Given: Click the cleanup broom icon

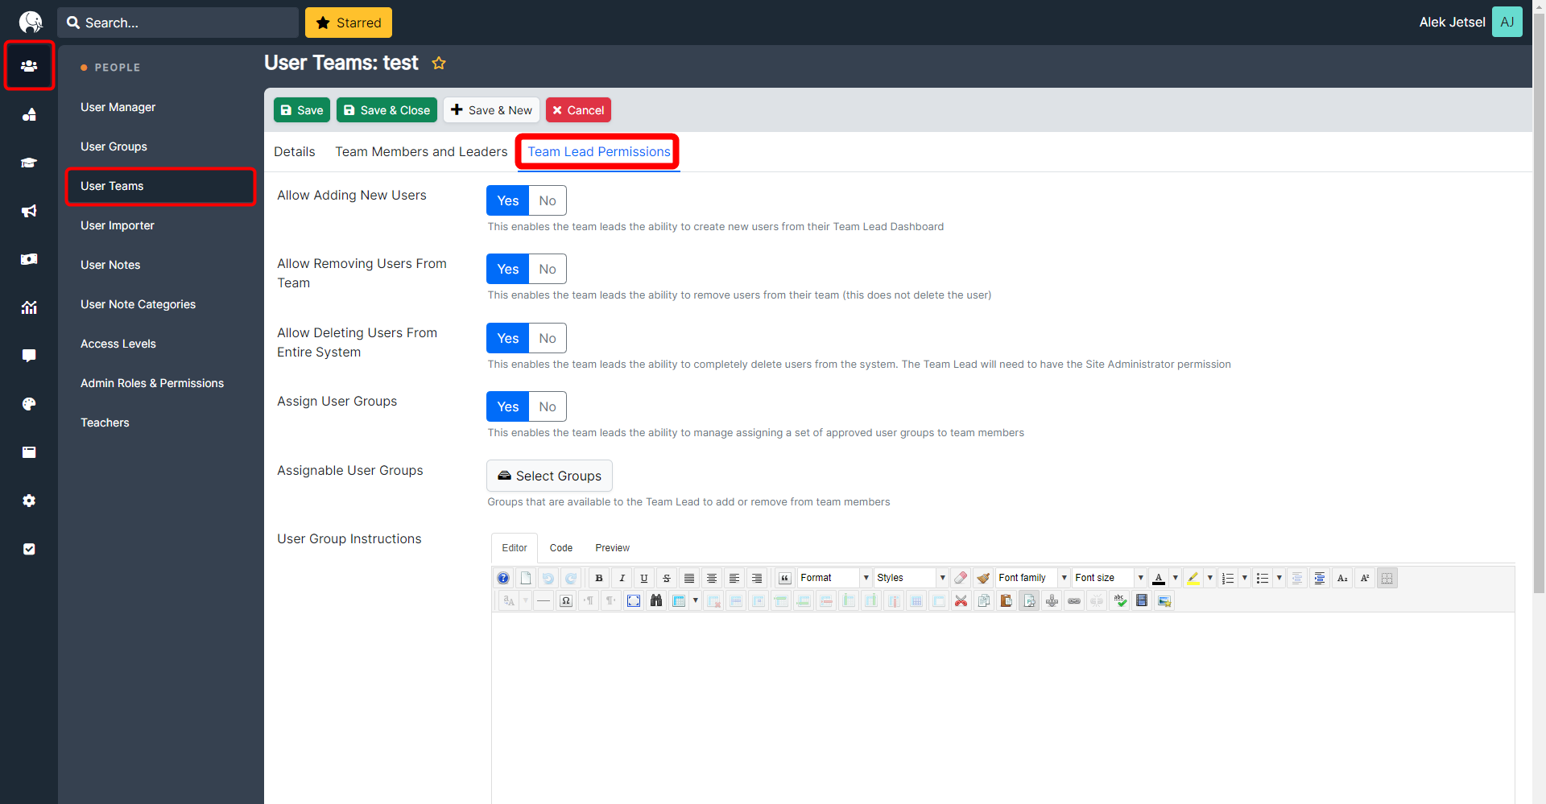Looking at the screenshot, I should coord(983,578).
